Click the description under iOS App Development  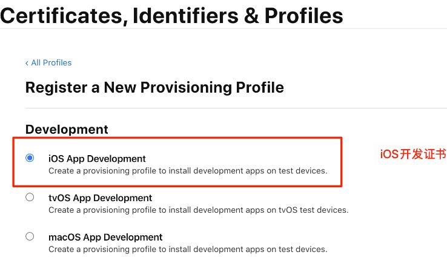point(188,171)
